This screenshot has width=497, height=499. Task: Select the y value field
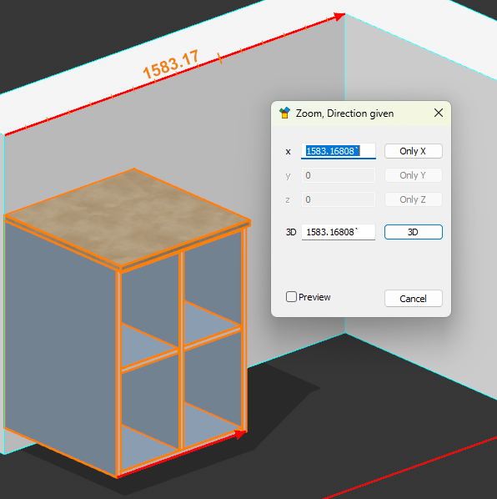[x=339, y=175]
